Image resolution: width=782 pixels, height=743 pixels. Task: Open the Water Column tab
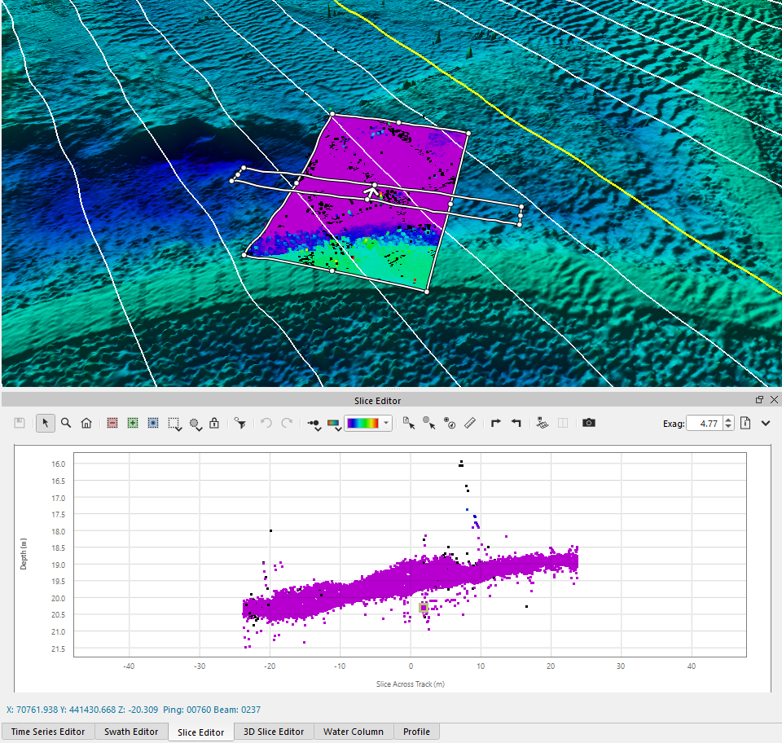[x=354, y=732]
